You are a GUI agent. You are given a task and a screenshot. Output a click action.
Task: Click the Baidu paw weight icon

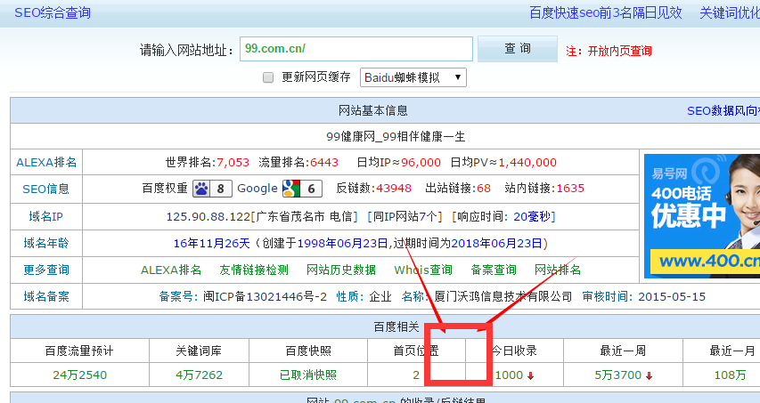coord(202,188)
